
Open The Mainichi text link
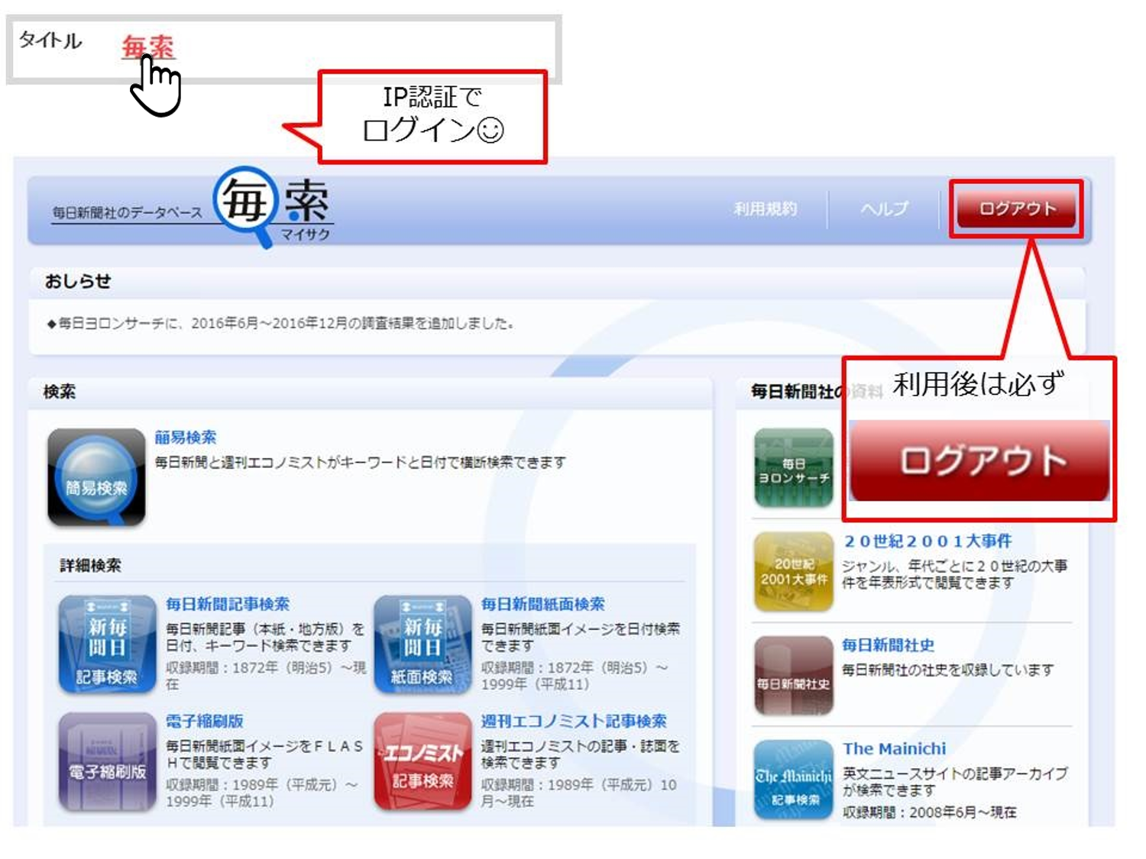[894, 749]
